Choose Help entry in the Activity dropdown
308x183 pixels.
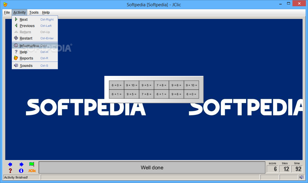pyautogui.click(x=35, y=52)
